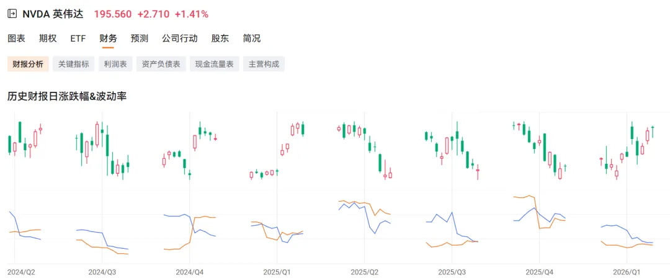Viewport: 670px width, 278px height.
Task: Open the 预测 tab
Action: coord(140,38)
